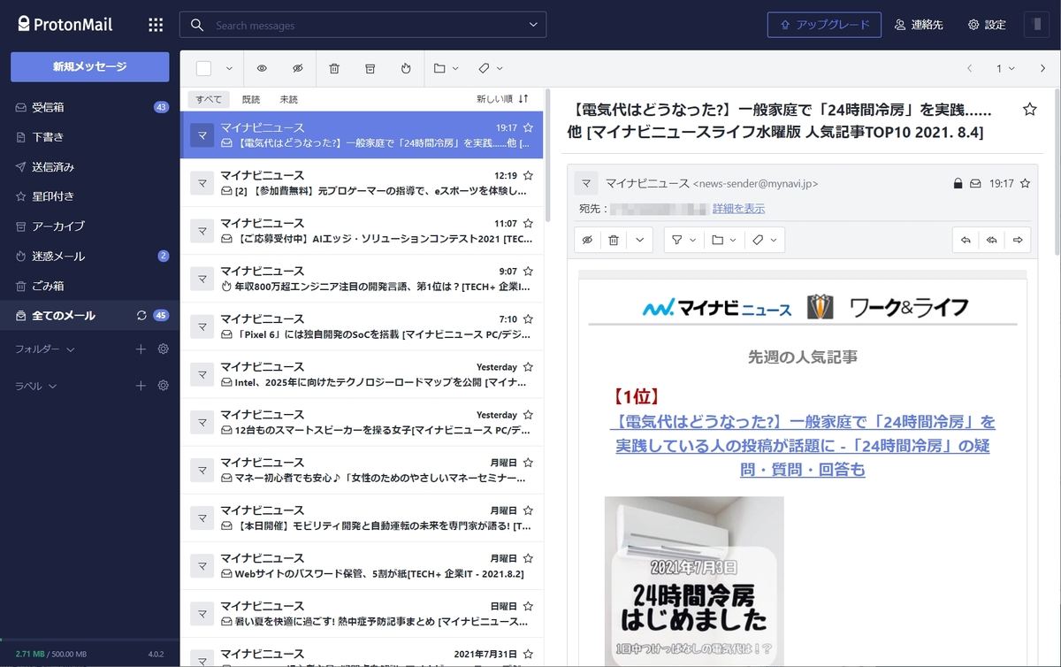Expand advanced search options arrow

click(533, 25)
